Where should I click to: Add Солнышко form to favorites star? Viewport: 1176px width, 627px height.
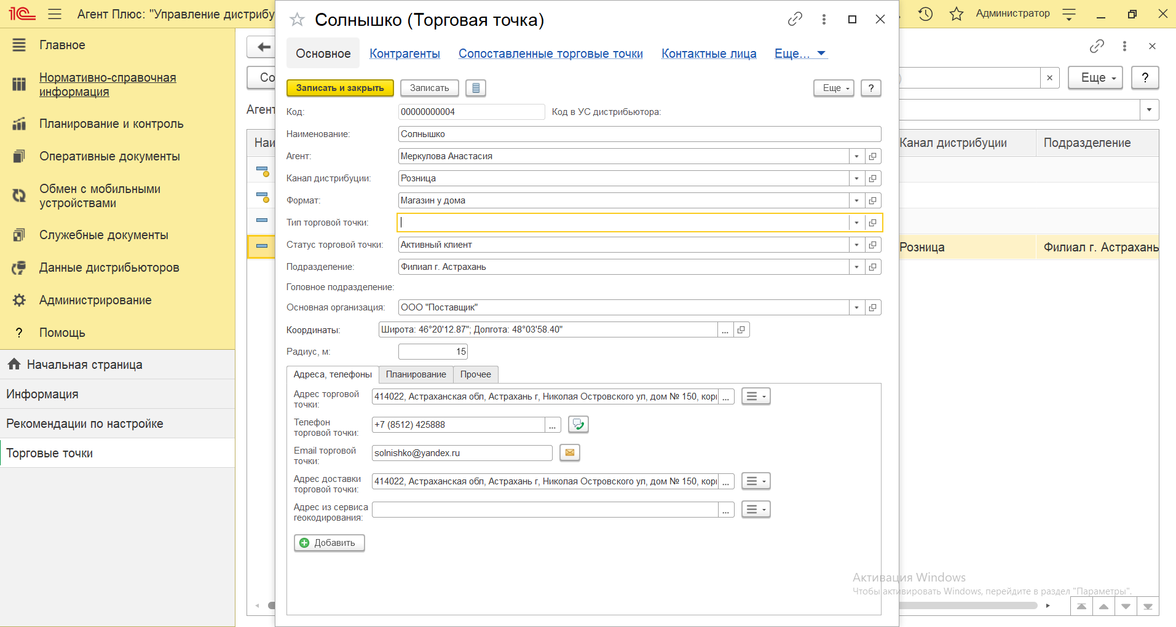click(x=298, y=20)
